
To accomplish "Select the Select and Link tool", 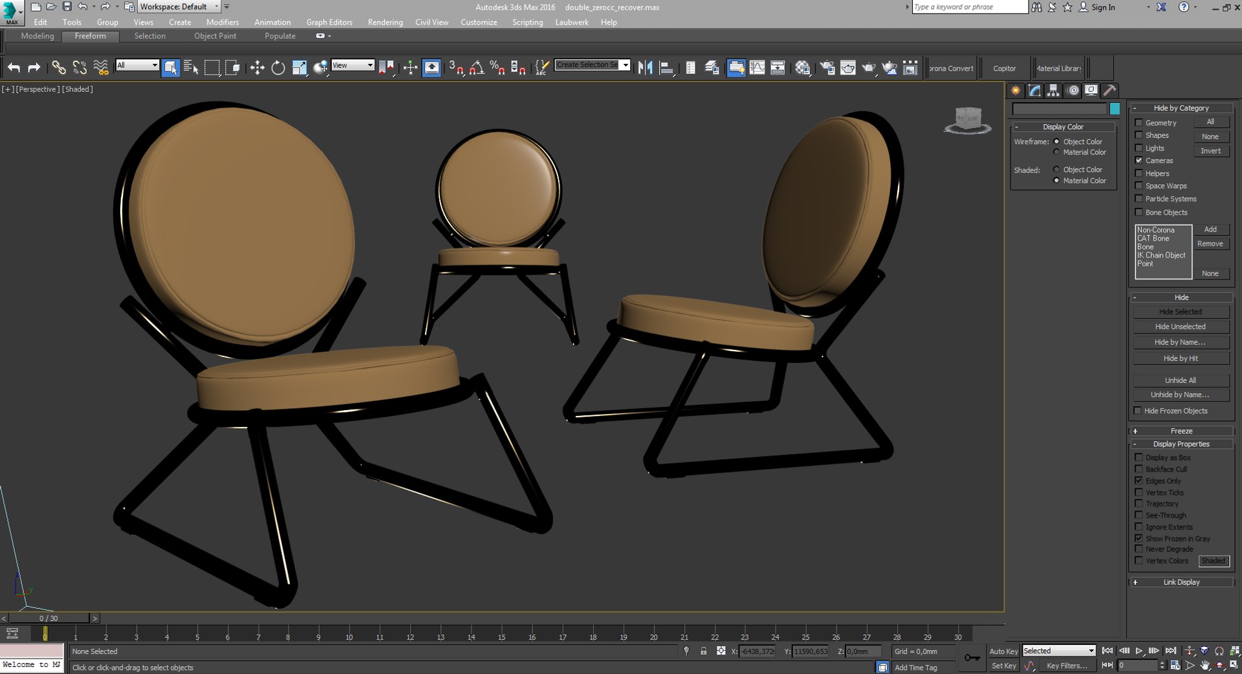I will 59,67.
